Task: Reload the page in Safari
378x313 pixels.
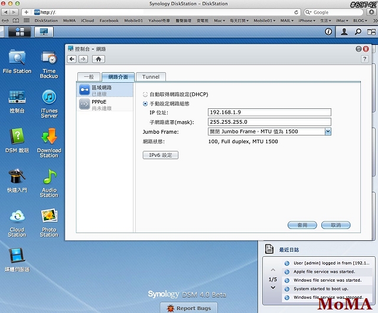Action: point(296,12)
